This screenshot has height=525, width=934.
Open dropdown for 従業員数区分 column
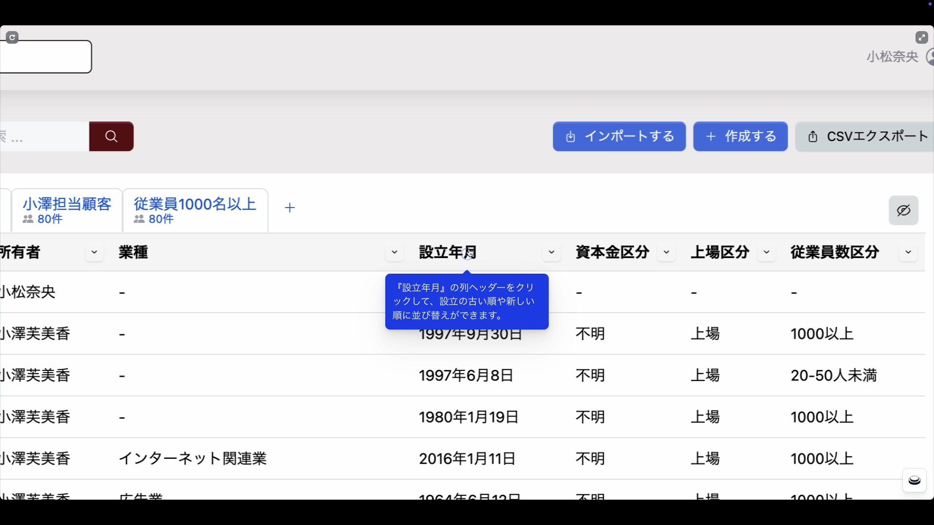pos(908,252)
